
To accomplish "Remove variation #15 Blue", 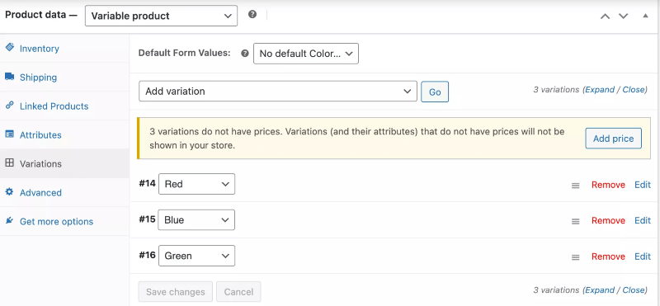I will 608,220.
